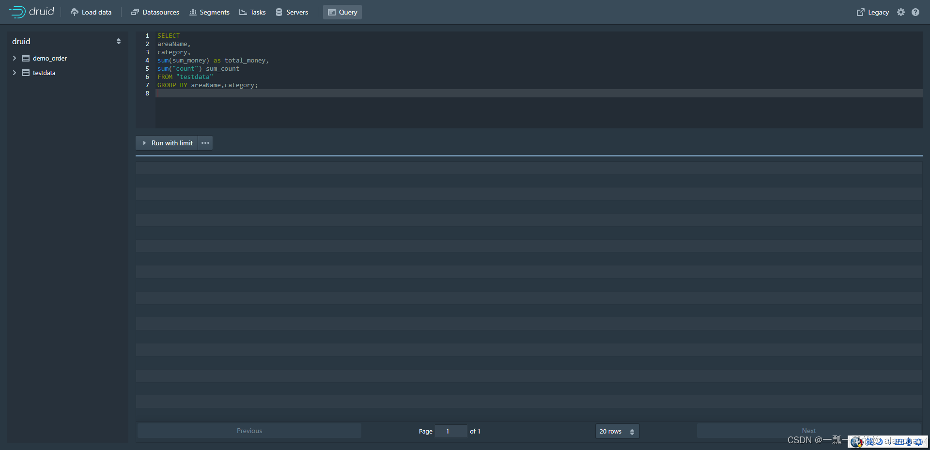The width and height of the screenshot is (930, 450).
Task: Click the testdata table icon
Action: (x=26, y=73)
